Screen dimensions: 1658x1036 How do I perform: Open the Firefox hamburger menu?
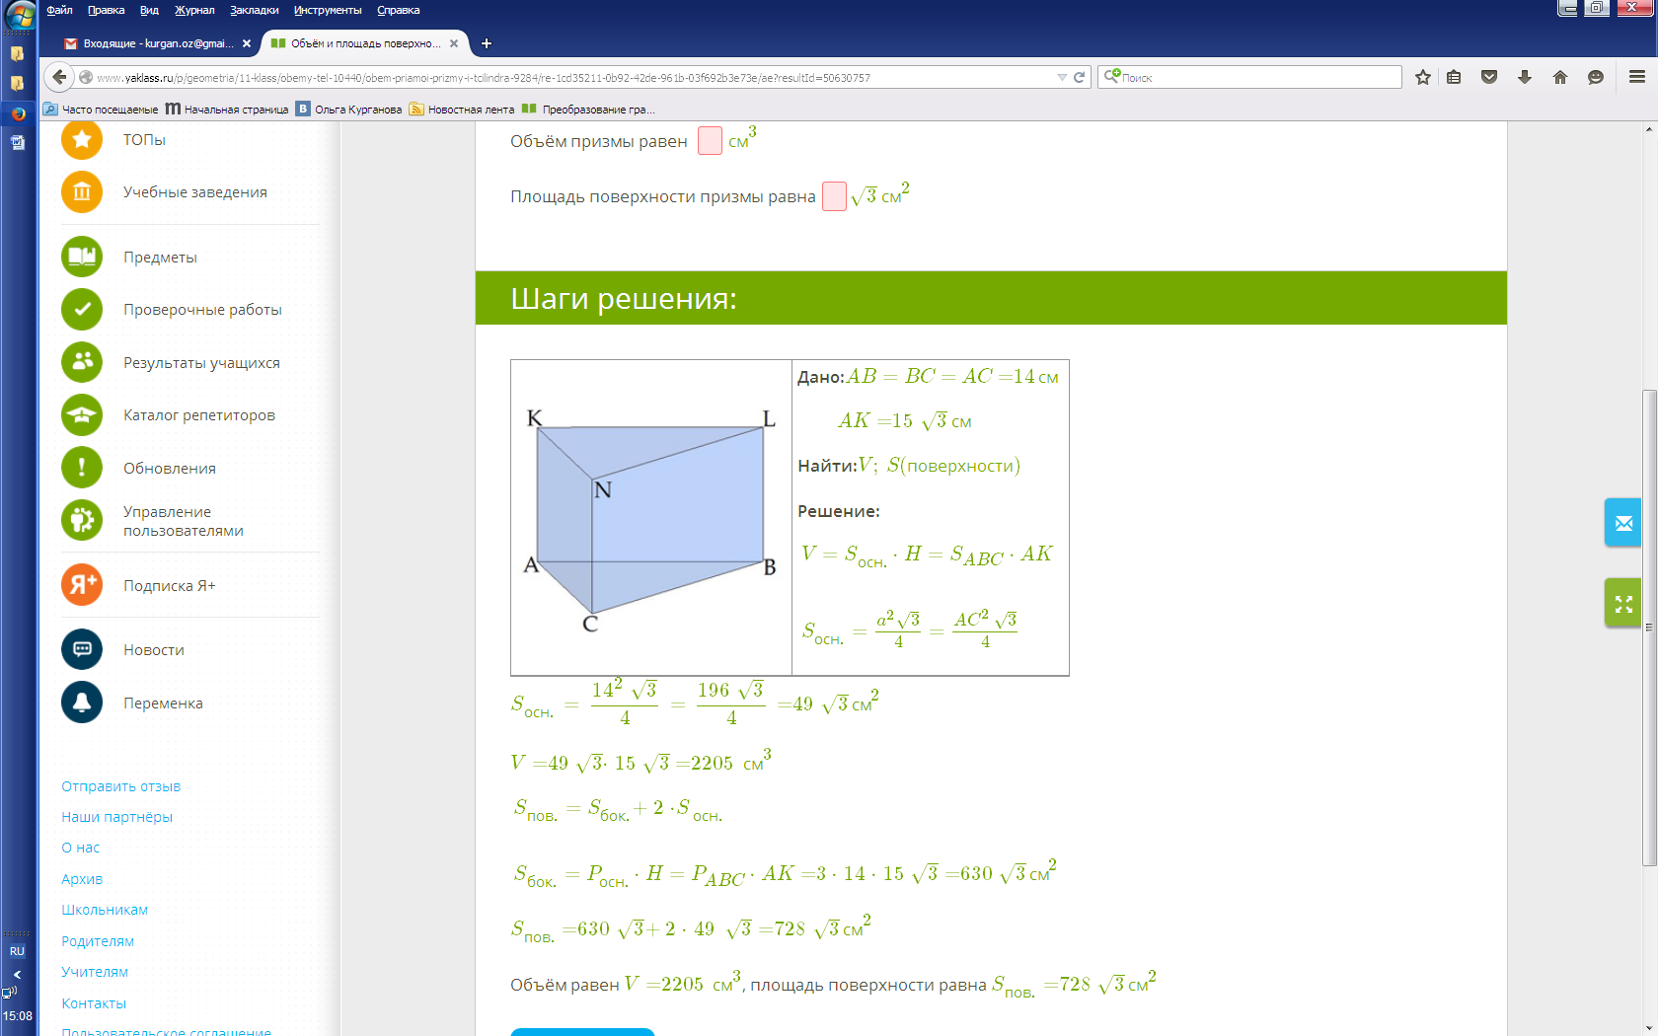click(1637, 77)
